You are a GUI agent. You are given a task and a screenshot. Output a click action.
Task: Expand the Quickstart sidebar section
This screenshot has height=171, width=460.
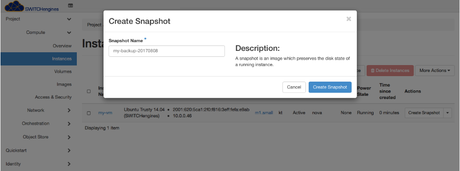point(39,150)
